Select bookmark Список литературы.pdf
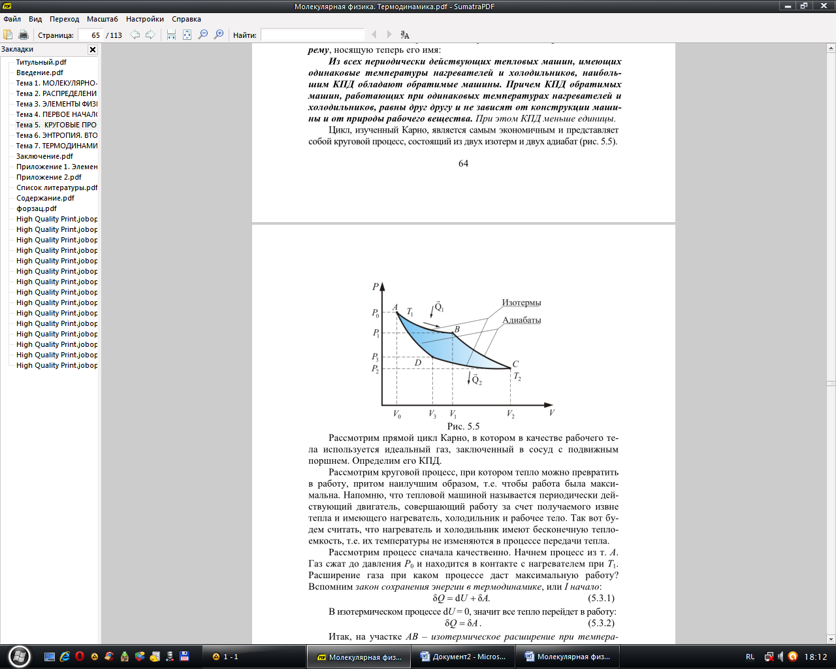 point(57,188)
